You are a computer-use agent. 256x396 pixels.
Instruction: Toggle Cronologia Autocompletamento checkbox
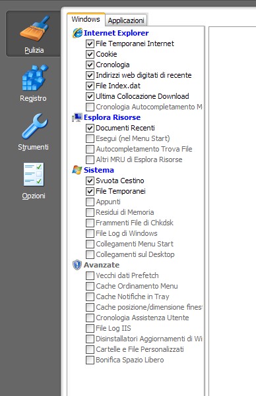point(90,107)
